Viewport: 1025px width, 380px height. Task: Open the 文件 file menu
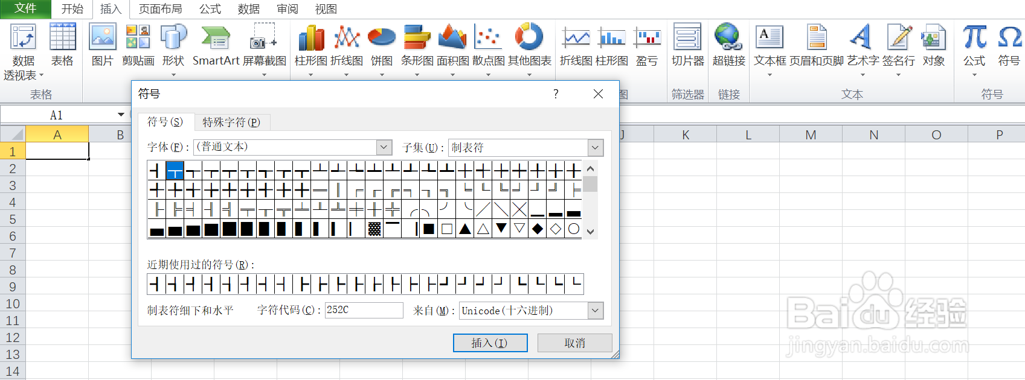point(25,8)
